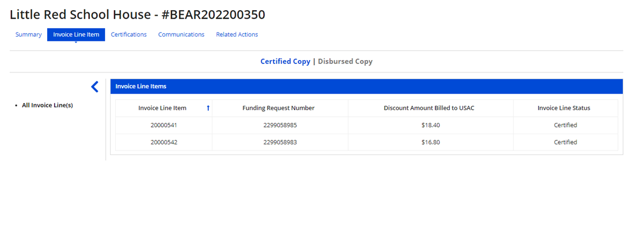Click invoice line item 20000541

pos(163,125)
